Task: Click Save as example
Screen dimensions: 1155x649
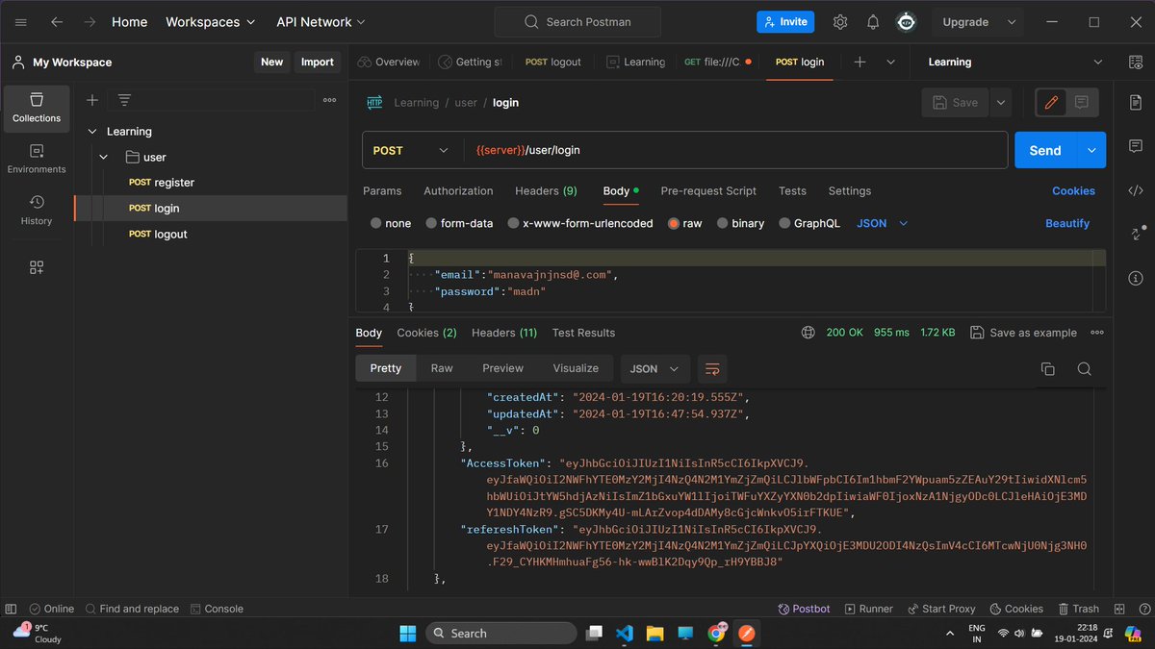Action: [1023, 333]
